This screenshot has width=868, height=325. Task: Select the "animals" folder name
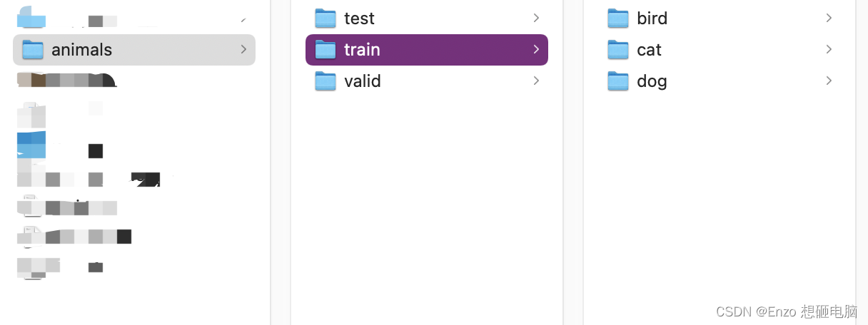click(81, 50)
